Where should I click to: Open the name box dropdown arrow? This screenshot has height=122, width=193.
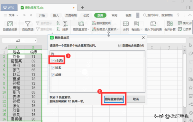36,40
